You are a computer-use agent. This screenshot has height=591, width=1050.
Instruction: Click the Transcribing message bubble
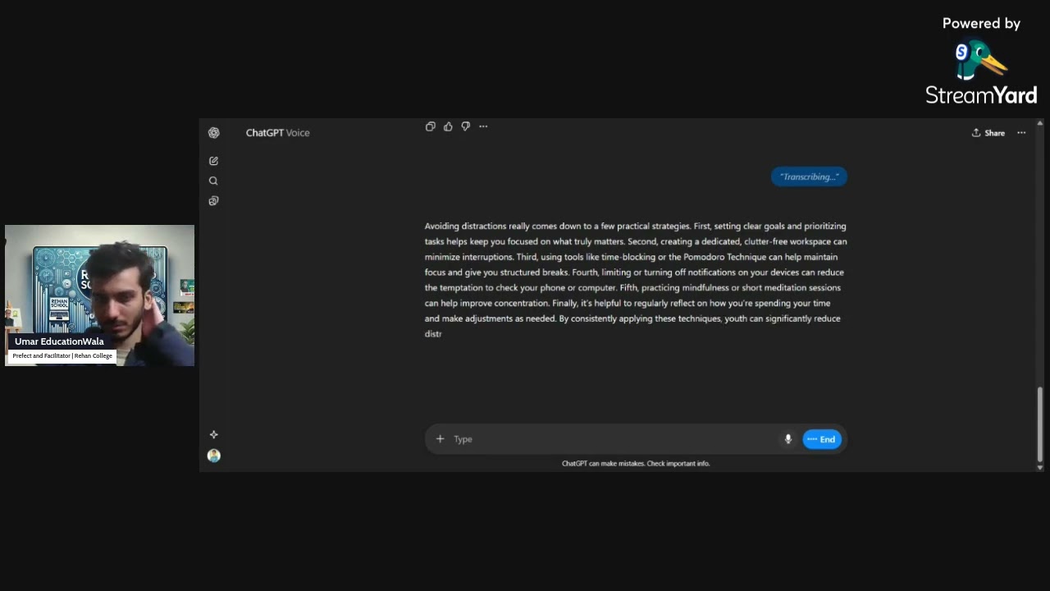809,176
